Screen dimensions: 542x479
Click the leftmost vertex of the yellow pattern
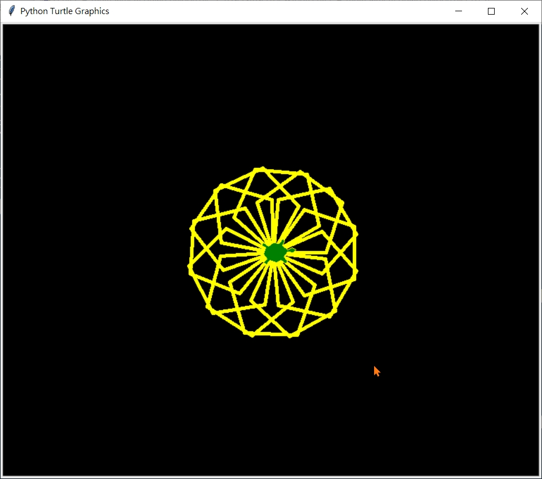point(190,267)
